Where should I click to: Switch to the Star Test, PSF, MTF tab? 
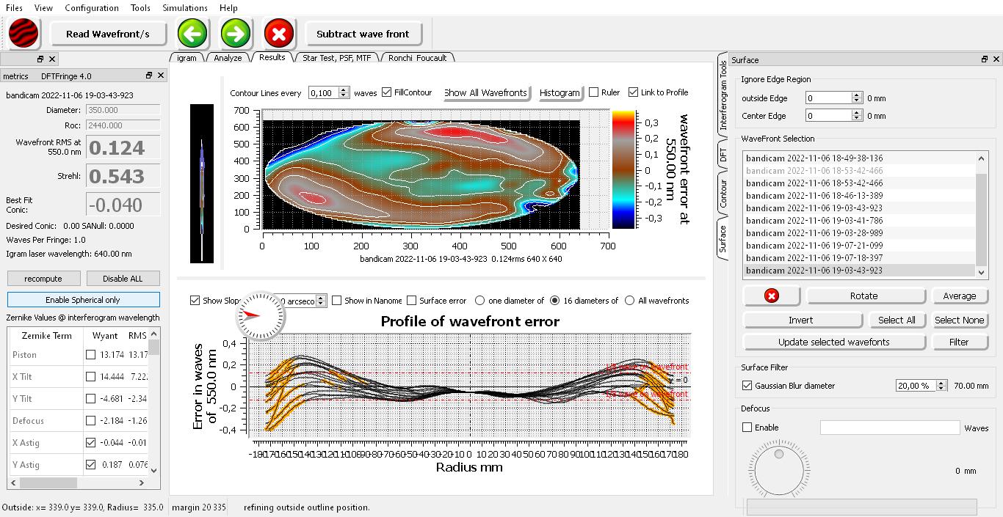click(x=336, y=58)
